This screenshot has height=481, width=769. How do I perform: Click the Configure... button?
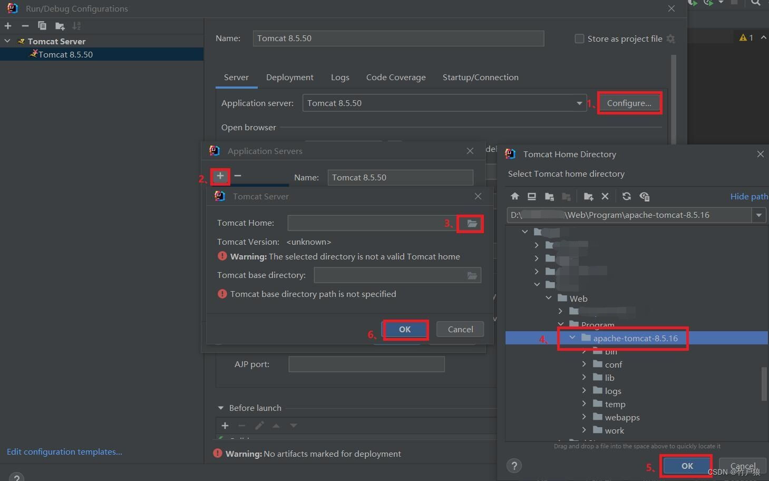tap(629, 103)
